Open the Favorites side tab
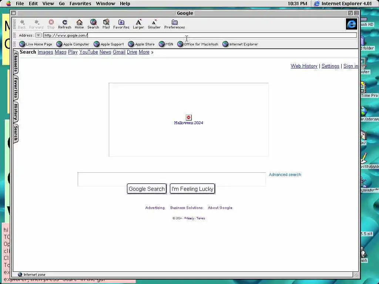Screen dimensions: 379x284 click(16, 87)
